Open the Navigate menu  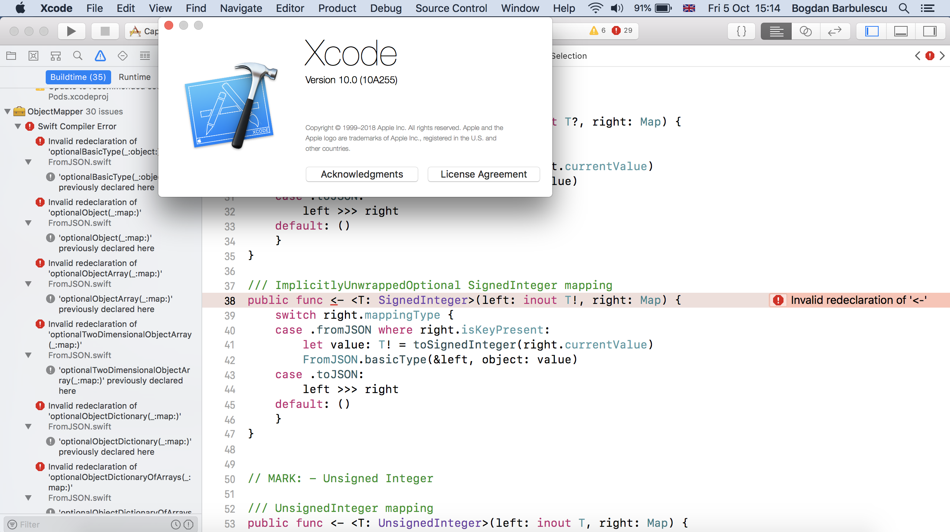click(x=241, y=8)
